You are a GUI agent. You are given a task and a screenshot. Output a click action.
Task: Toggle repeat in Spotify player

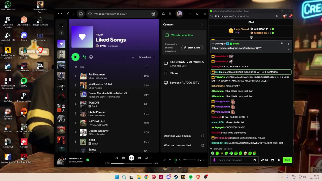pos(146,158)
